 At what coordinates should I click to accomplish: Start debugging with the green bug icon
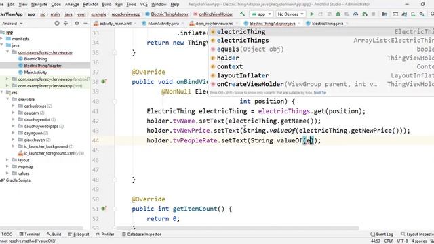point(338,14)
